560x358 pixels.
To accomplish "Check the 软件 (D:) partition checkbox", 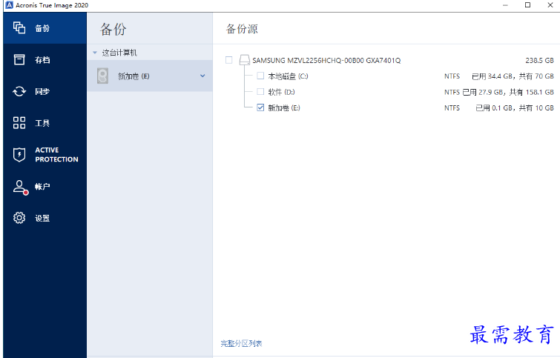I will (x=260, y=92).
